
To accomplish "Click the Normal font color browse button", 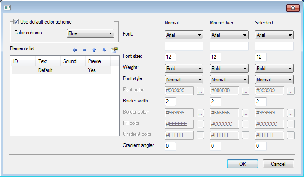I will click(x=200, y=90).
